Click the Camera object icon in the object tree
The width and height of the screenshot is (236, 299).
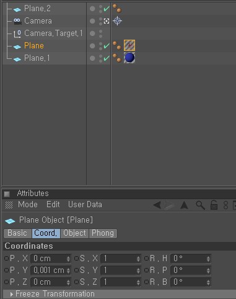[17, 21]
